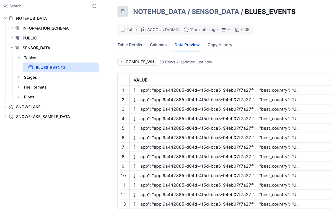Viewport: 332px width, 221px height.
Task: Click row number 11
Action: click(x=123, y=185)
